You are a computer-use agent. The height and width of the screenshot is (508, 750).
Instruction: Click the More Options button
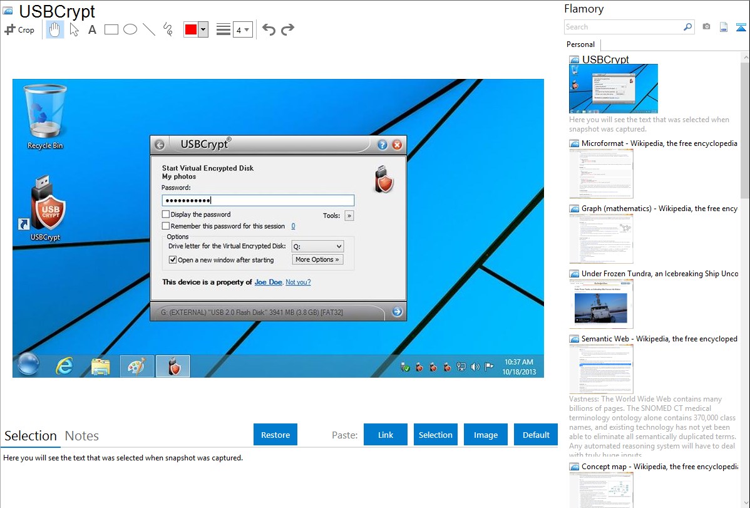317,259
